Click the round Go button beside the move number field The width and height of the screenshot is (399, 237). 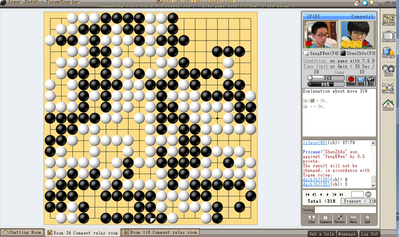[x=368, y=194]
